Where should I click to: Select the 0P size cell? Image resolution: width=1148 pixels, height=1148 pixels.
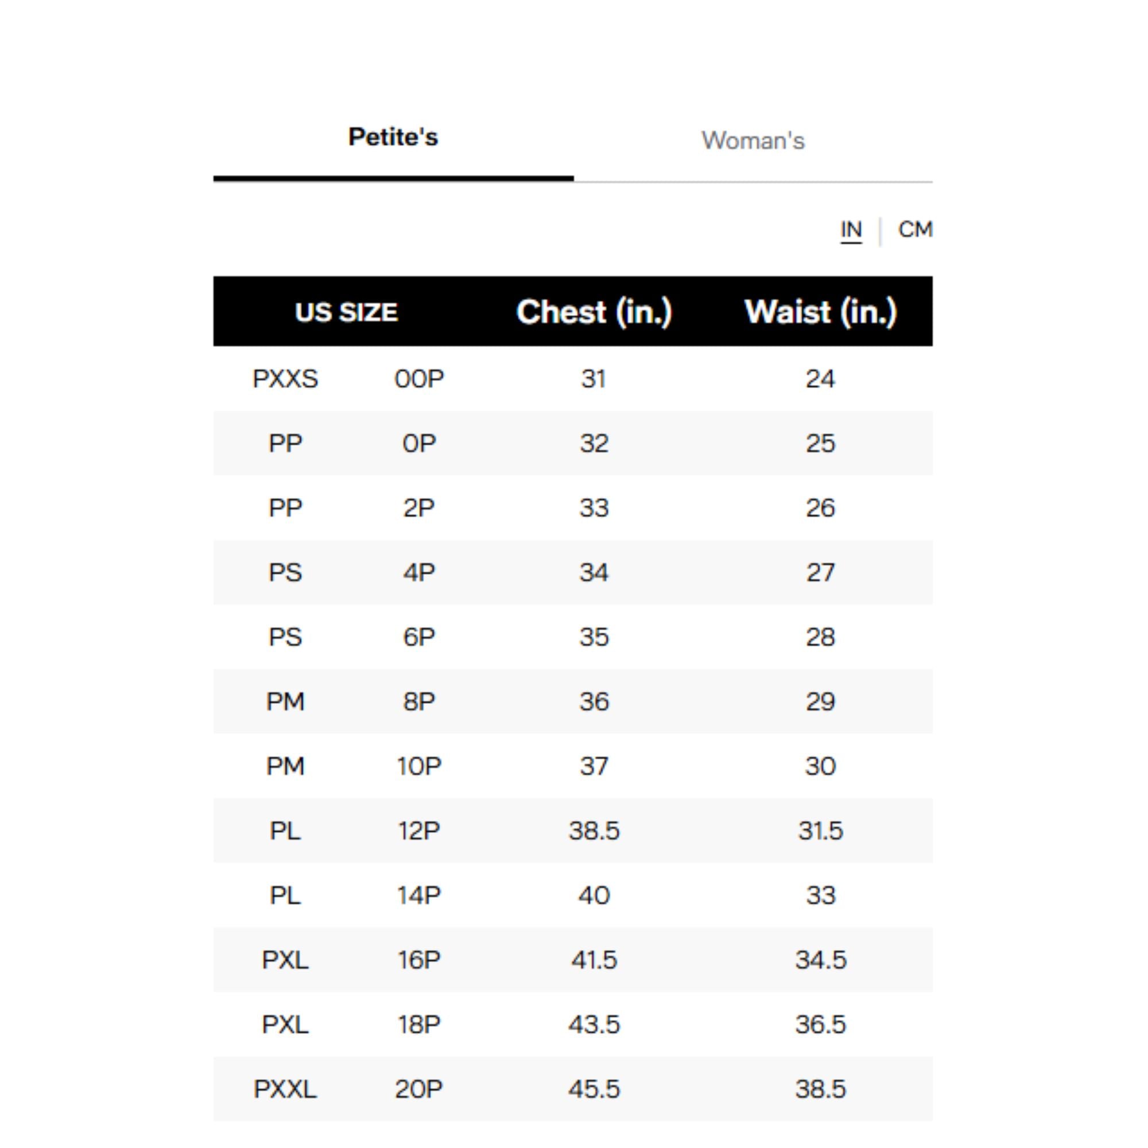tap(419, 444)
